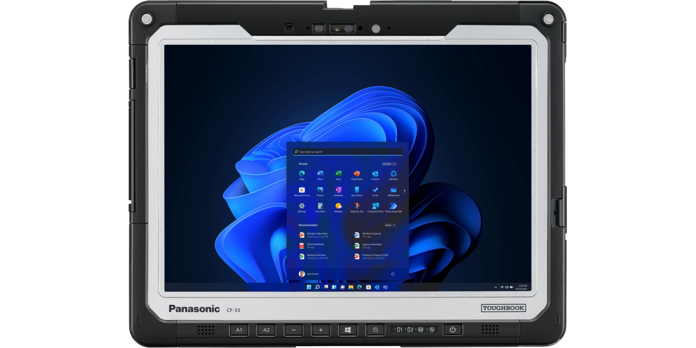Open Task View from the taskbar

(x=326, y=287)
